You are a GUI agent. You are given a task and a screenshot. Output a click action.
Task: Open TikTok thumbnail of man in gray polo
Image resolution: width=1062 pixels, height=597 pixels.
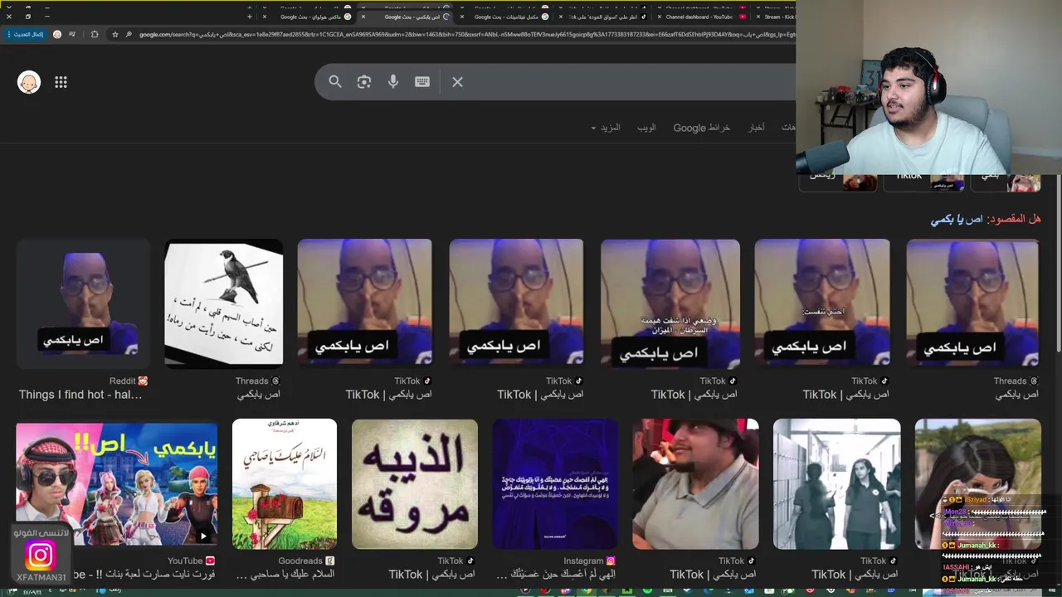[x=695, y=483]
